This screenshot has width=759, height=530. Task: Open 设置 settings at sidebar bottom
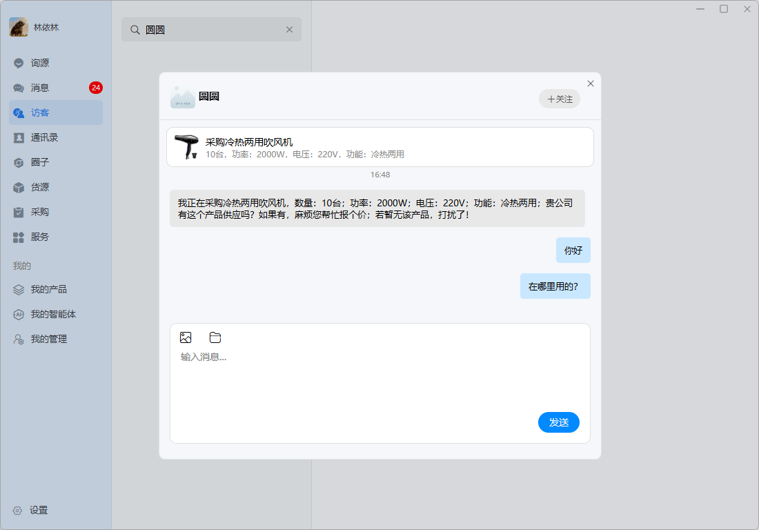point(30,510)
